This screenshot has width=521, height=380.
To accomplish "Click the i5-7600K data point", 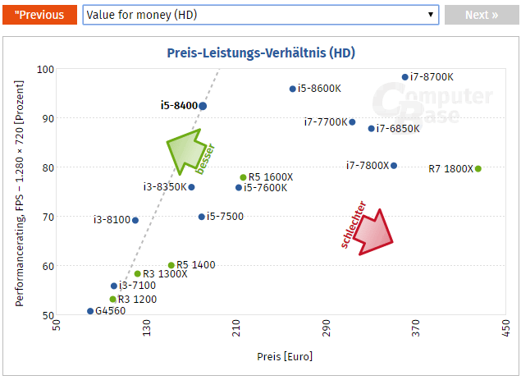I will click(239, 188).
